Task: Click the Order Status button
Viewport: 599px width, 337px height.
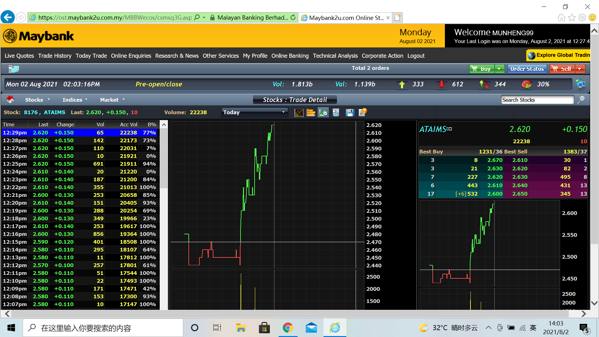Action: point(527,69)
